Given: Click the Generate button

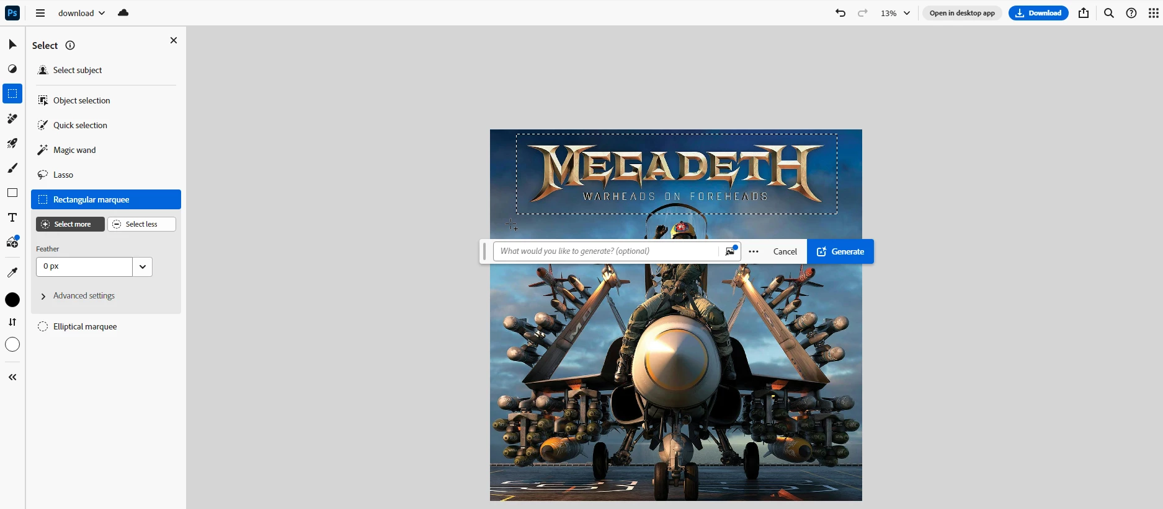Looking at the screenshot, I should click(840, 251).
